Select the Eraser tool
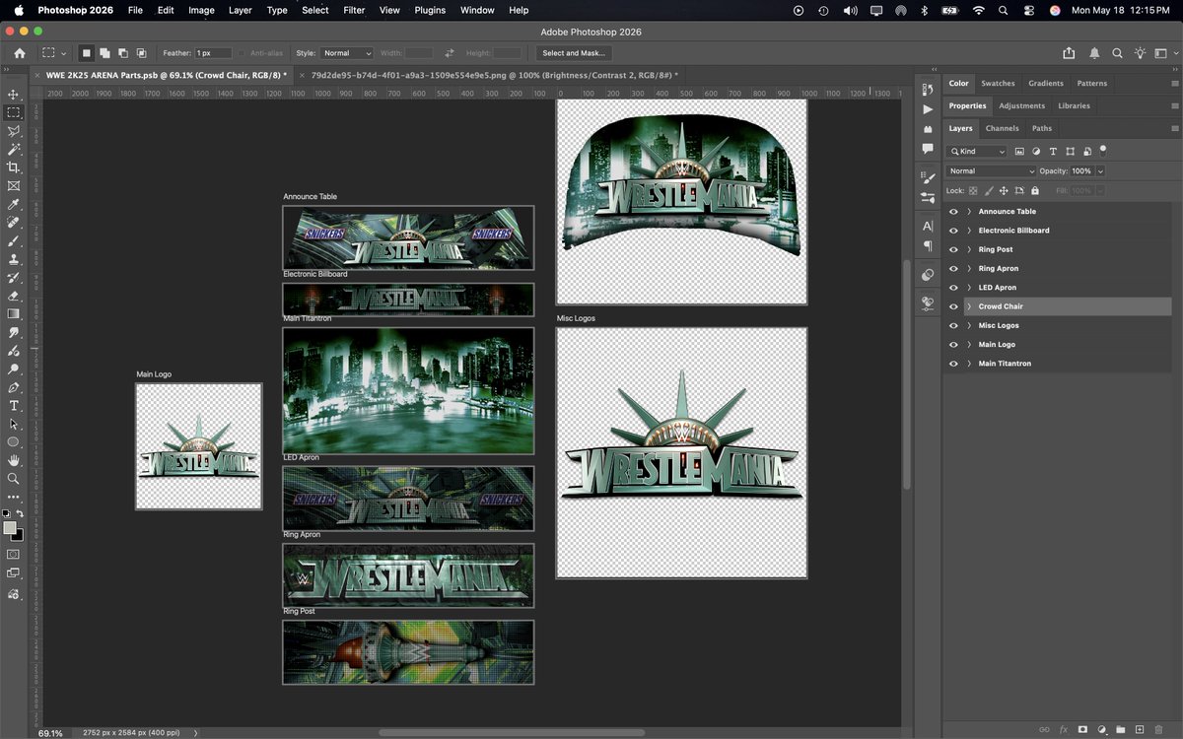 [x=14, y=295]
